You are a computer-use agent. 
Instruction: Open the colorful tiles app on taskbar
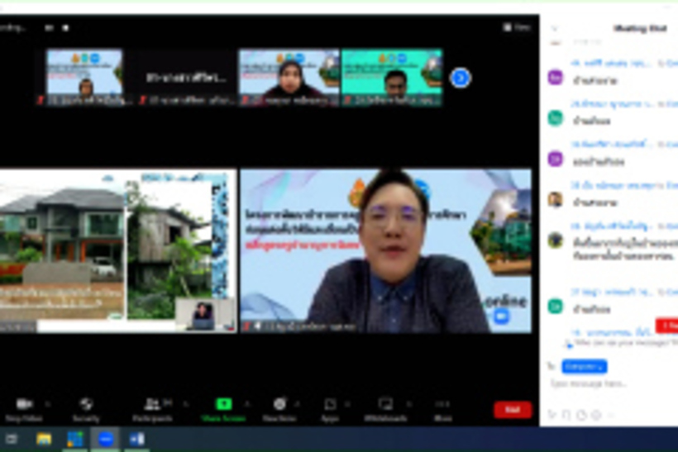click(x=74, y=440)
